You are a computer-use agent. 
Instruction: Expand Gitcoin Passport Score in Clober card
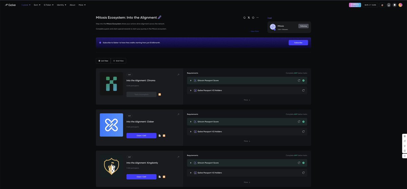[x=191, y=122]
